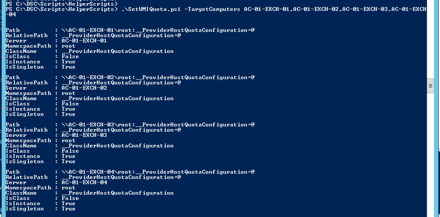
Task: Click the last block's RelativePath value
Action: (121, 177)
